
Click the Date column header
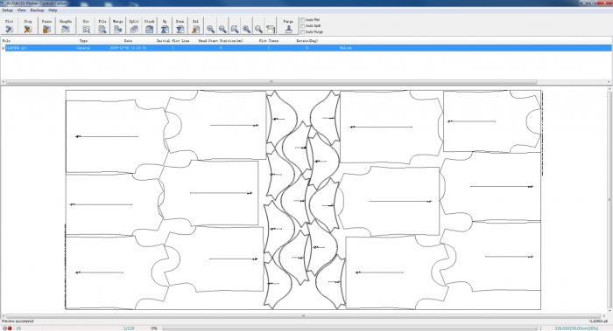coord(128,40)
